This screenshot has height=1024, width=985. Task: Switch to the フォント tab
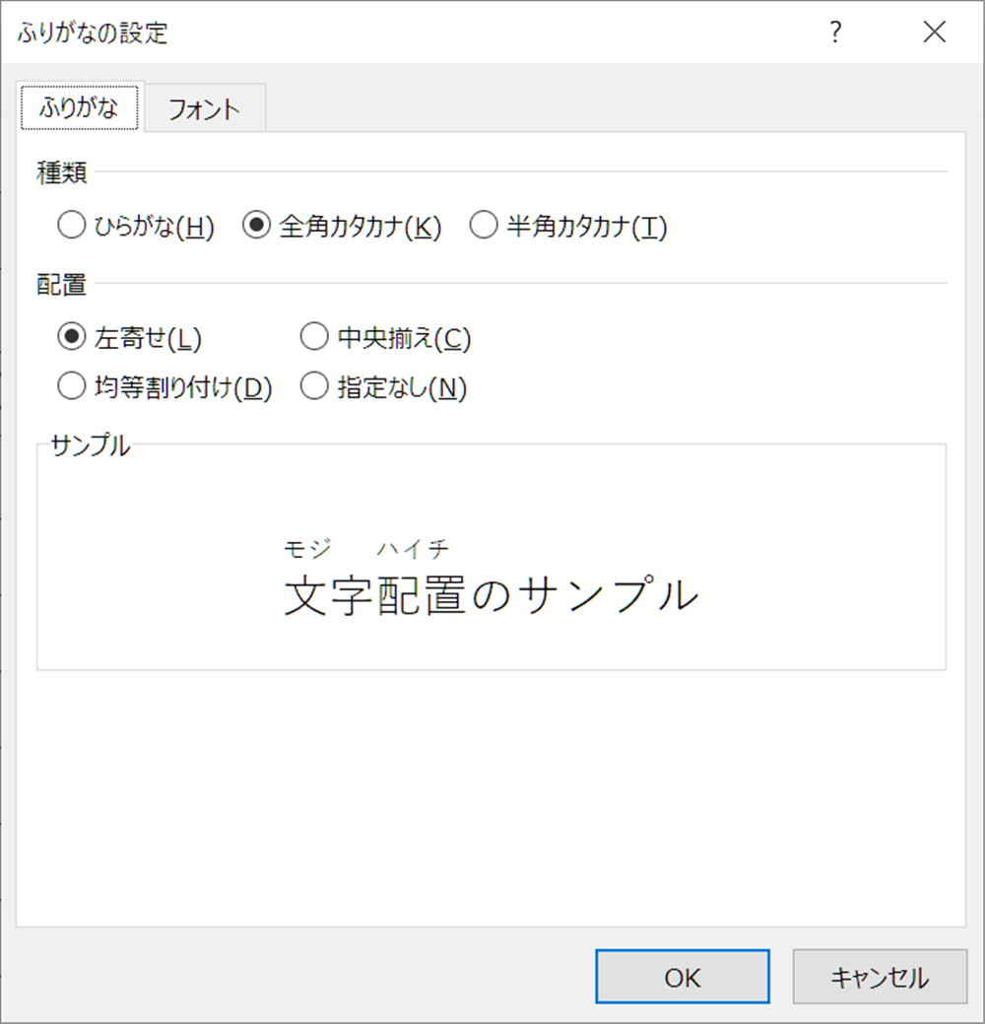(204, 109)
